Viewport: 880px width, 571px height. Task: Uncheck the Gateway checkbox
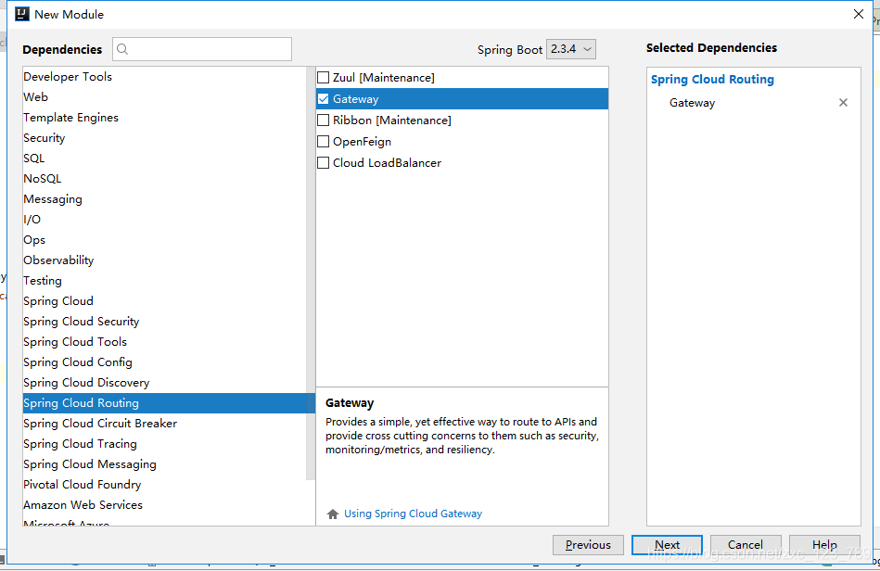[324, 98]
